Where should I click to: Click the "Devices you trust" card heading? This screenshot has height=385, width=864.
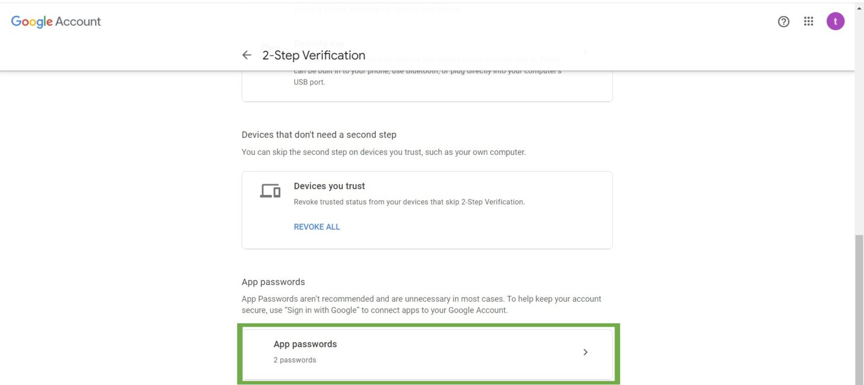point(329,186)
